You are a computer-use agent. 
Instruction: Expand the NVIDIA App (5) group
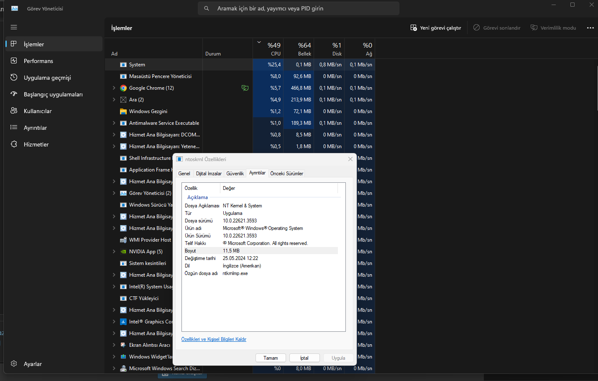114,252
